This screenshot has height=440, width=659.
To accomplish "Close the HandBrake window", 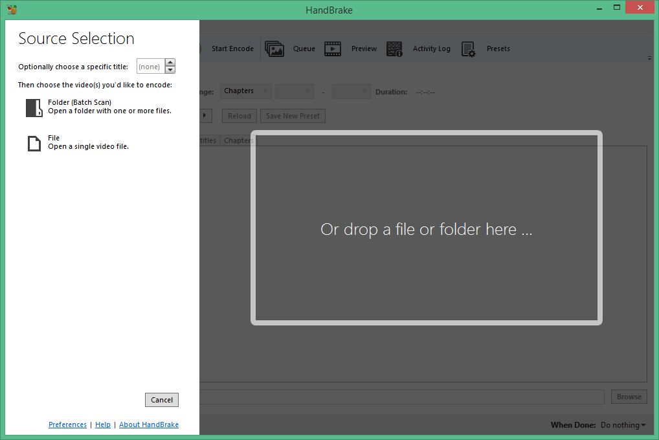I will pos(640,7).
